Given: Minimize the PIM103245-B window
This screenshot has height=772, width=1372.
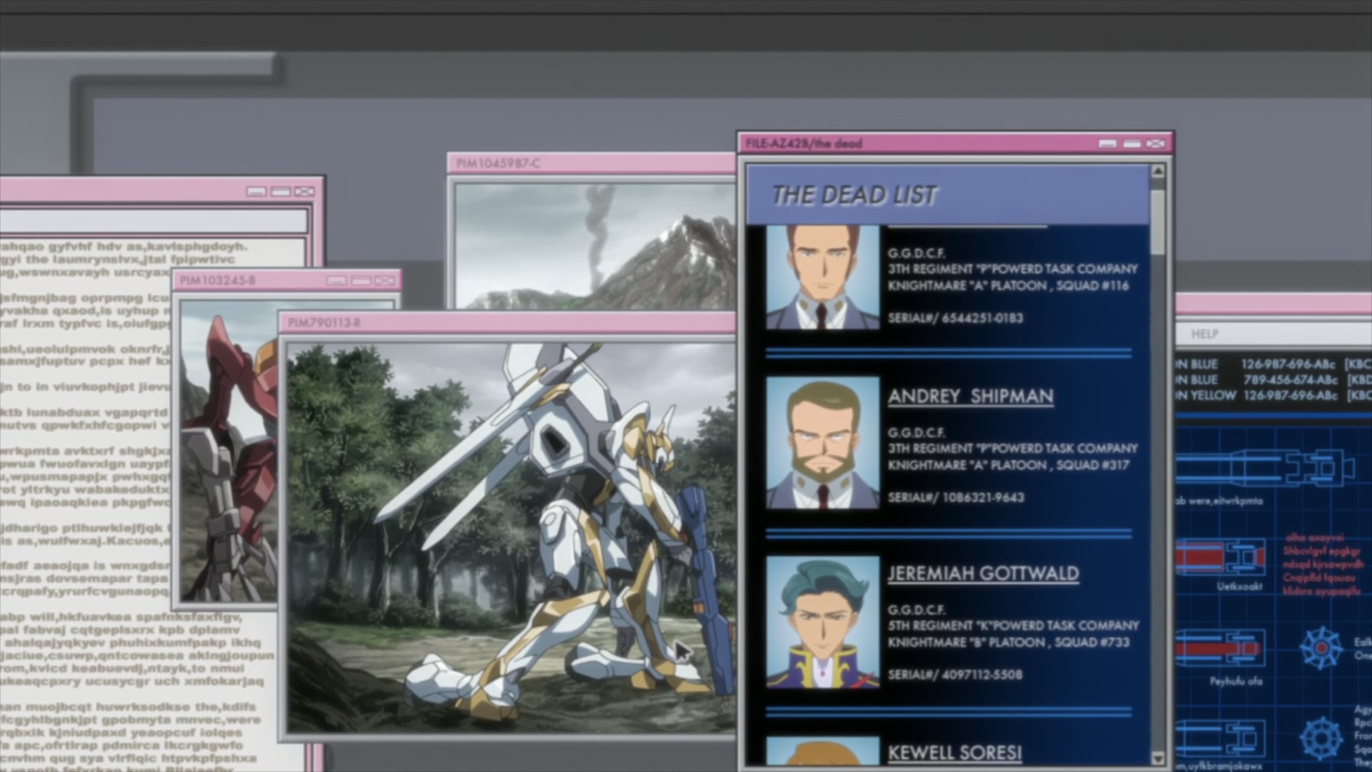Looking at the screenshot, I should pos(337,281).
